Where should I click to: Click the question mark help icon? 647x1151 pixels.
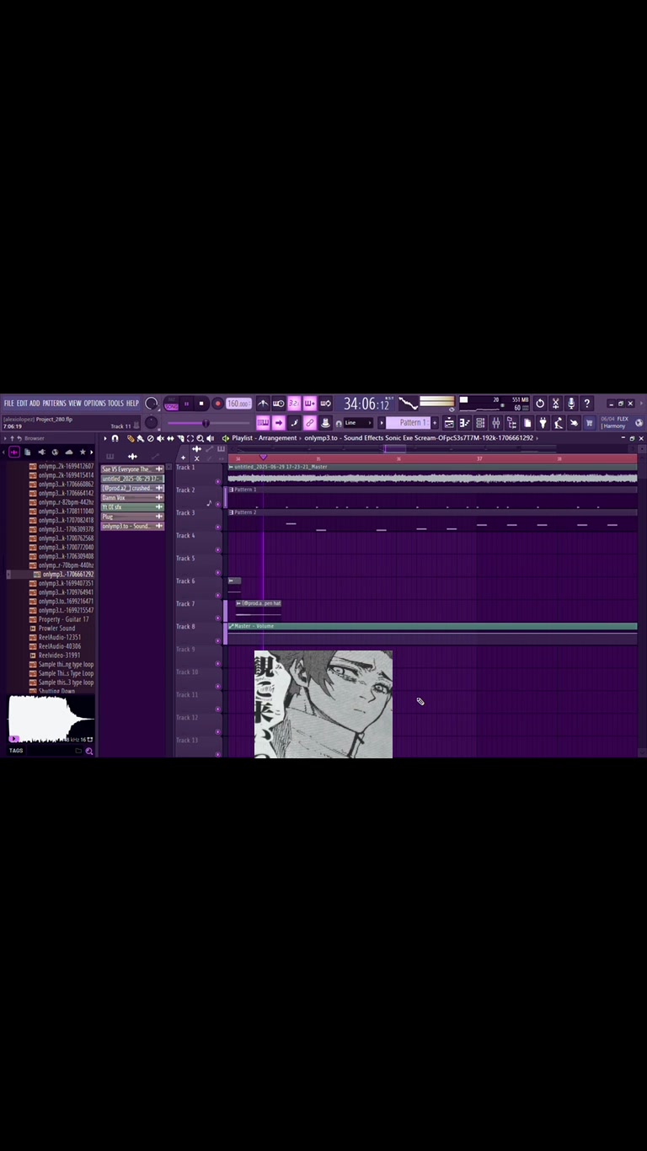pos(587,404)
